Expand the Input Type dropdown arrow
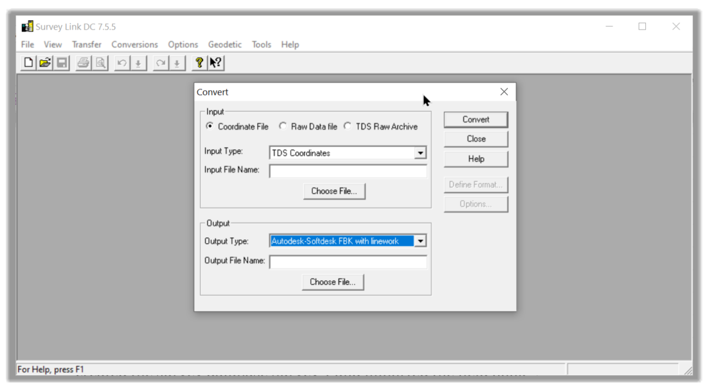 pyautogui.click(x=420, y=153)
